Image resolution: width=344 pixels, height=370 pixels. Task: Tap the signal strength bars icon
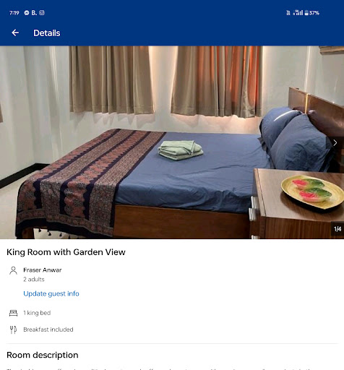point(298,13)
